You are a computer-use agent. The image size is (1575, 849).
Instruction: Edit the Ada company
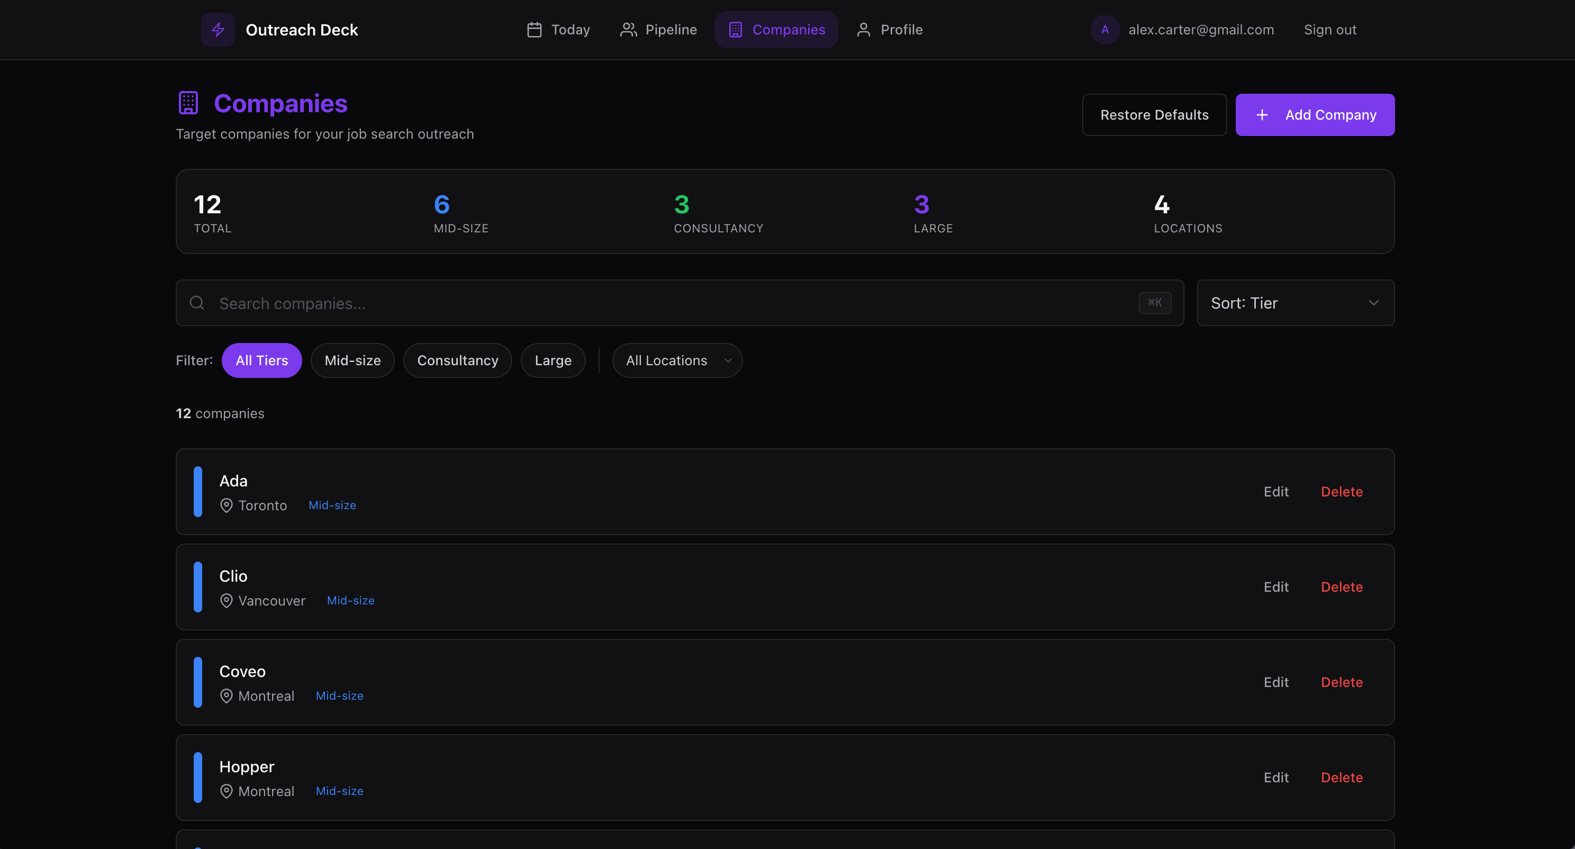pyautogui.click(x=1276, y=492)
